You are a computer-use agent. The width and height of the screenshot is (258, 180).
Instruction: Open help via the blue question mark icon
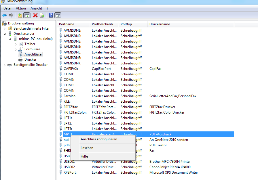pyautogui.click(x=51, y=16)
